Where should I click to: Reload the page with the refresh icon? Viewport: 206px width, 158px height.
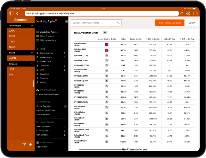182,14
